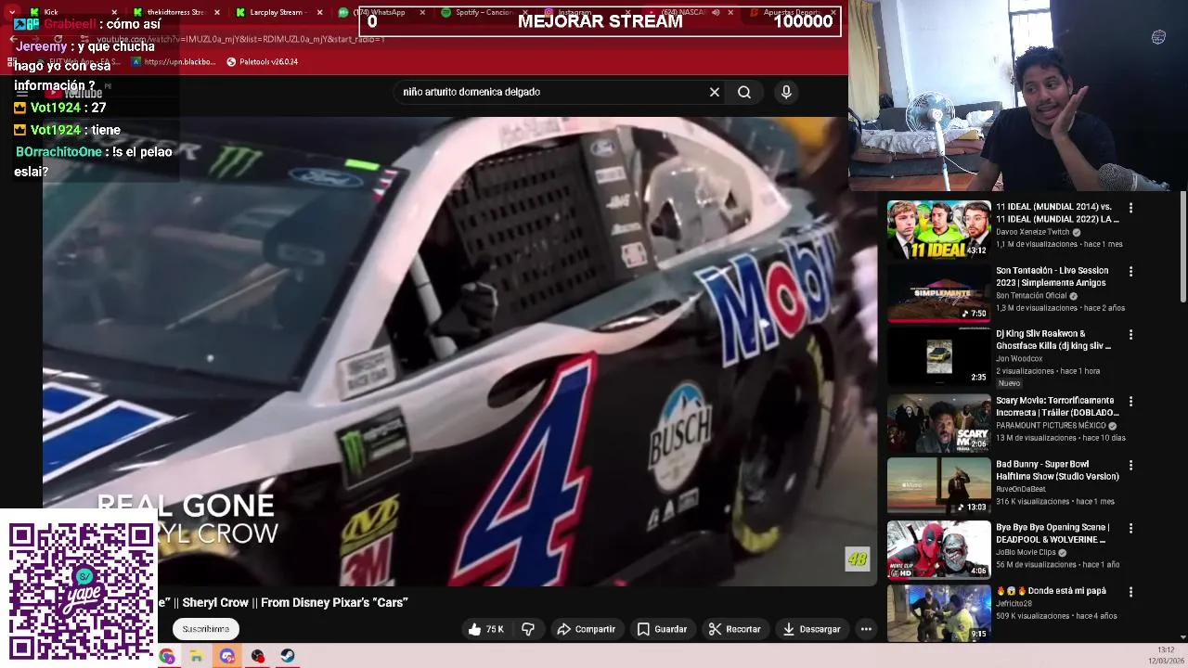Download video via Descargar button
The width and height of the screenshot is (1188, 668).
click(811, 629)
